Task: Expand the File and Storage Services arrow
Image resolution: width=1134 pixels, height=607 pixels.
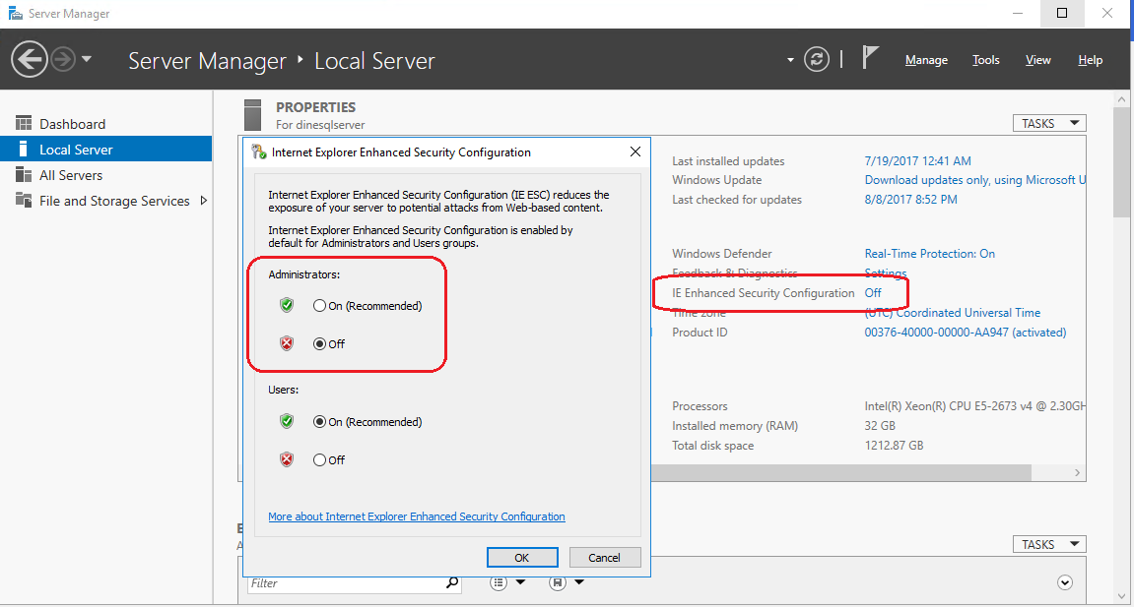Action: tap(203, 201)
